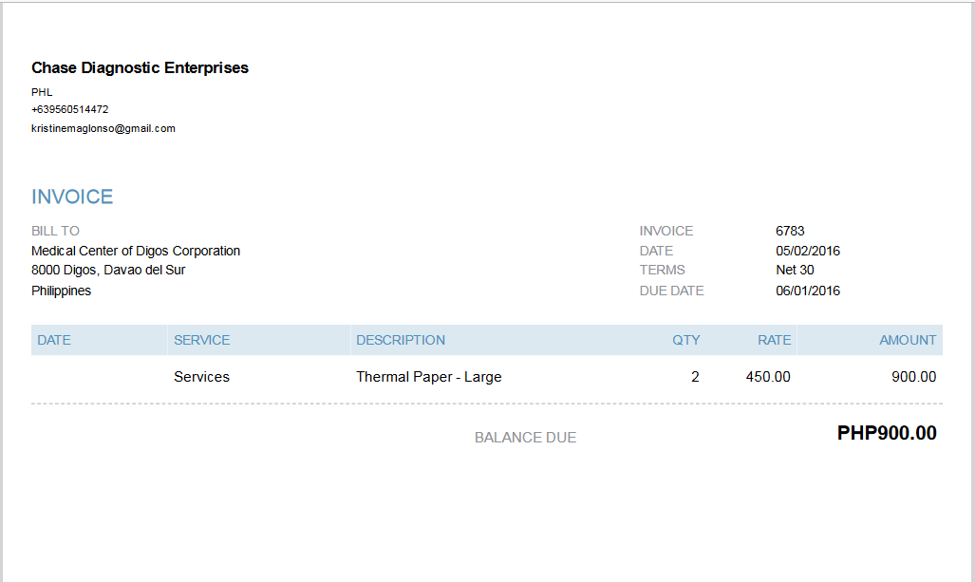The height and width of the screenshot is (582, 975).
Task: Click the Net 30 terms value
Action: coord(795,270)
